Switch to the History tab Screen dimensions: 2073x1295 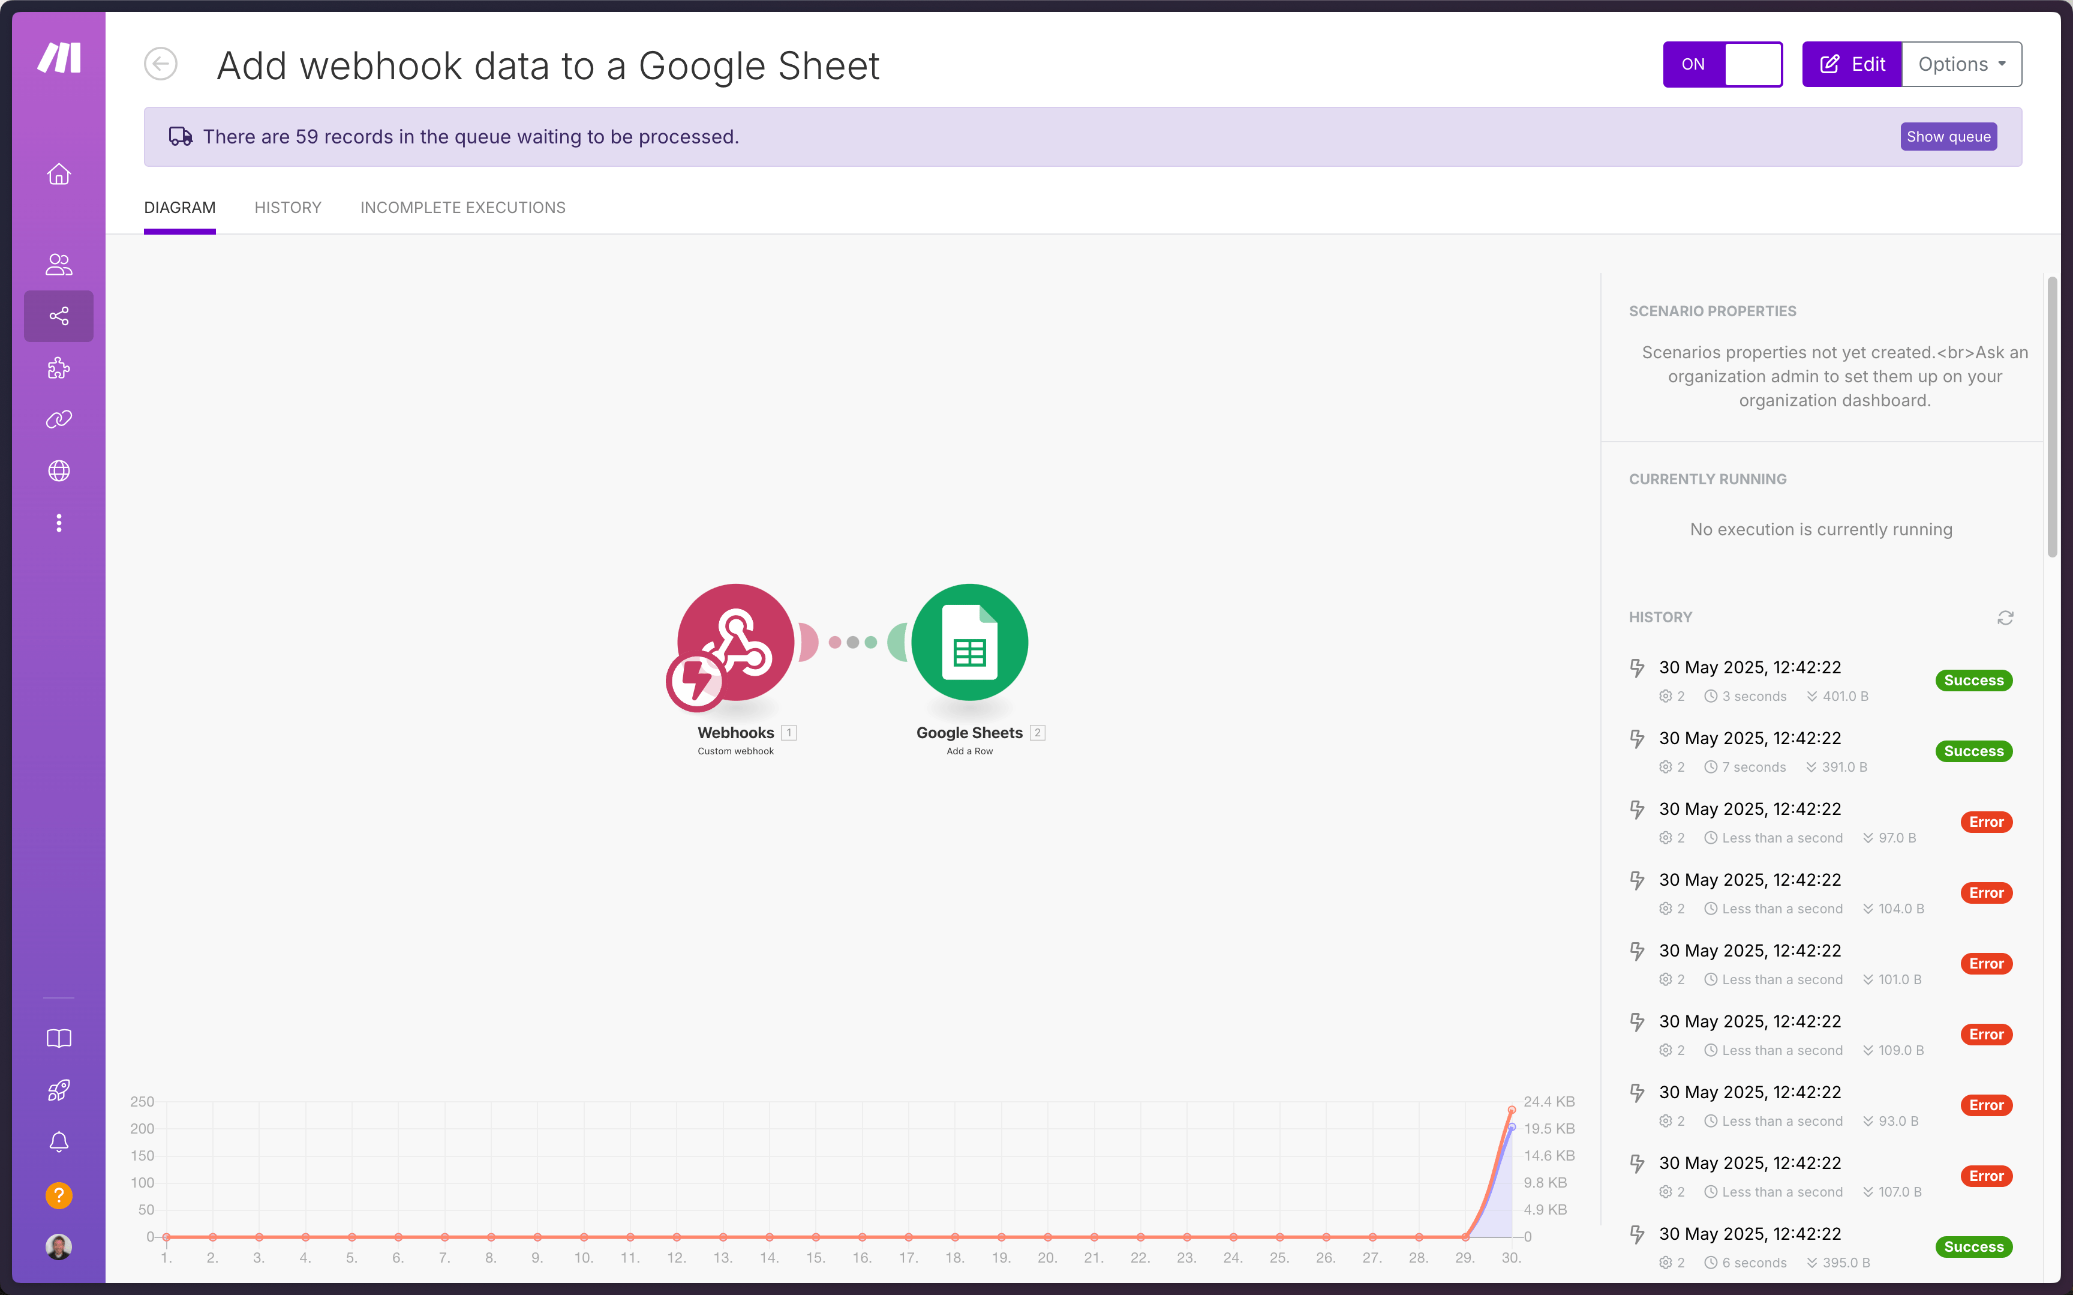tap(287, 207)
